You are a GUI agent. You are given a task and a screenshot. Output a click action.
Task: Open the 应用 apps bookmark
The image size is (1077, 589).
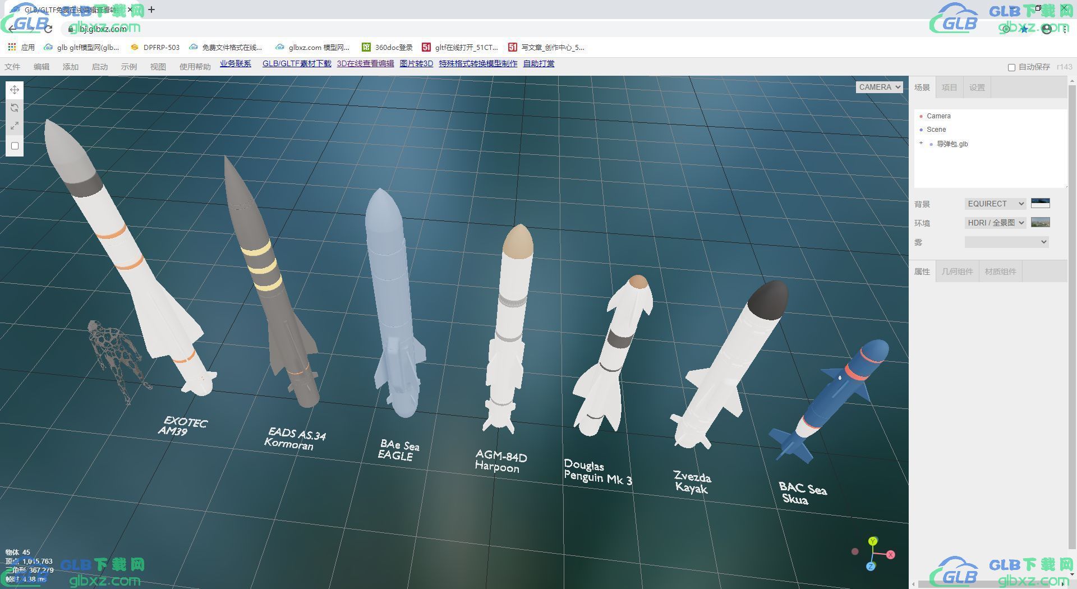click(21, 48)
